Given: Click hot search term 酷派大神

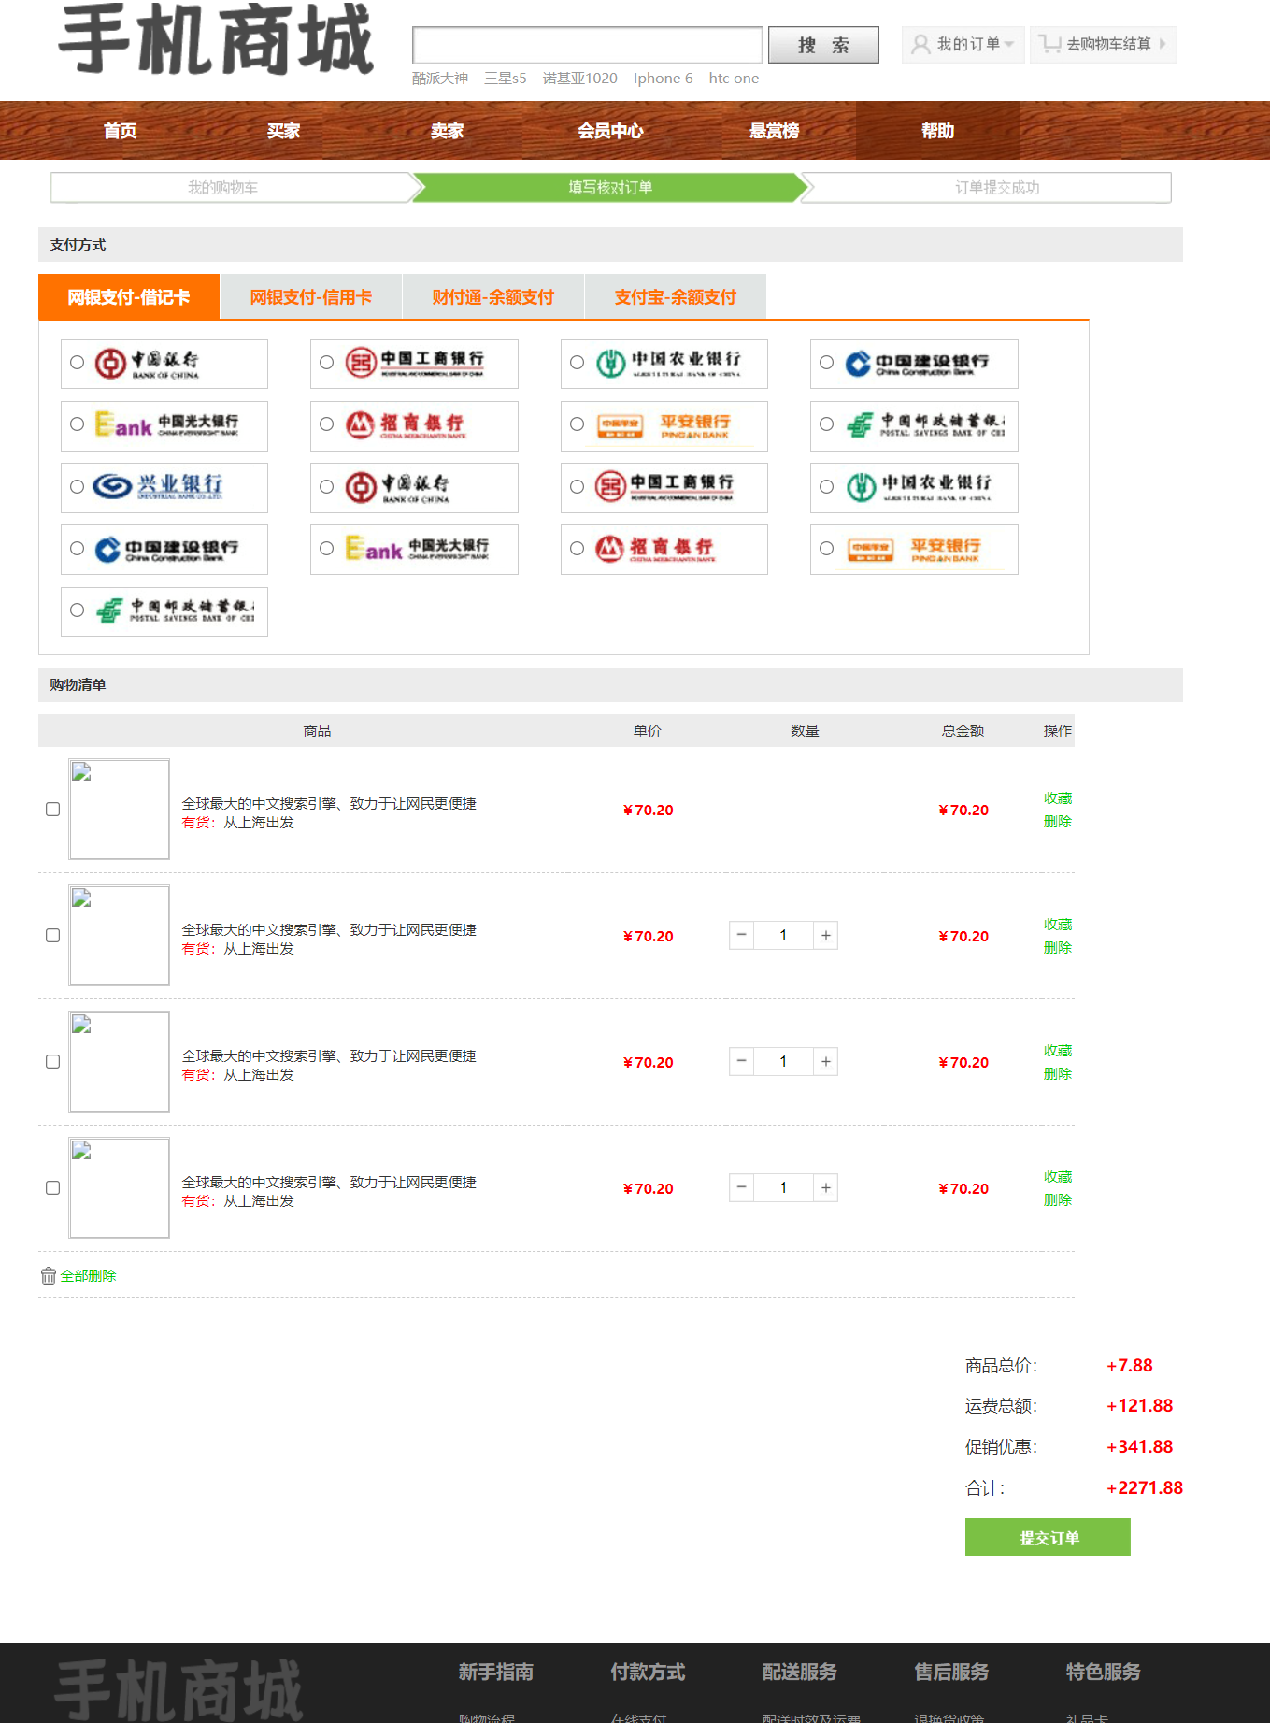Looking at the screenshot, I should (440, 78).
